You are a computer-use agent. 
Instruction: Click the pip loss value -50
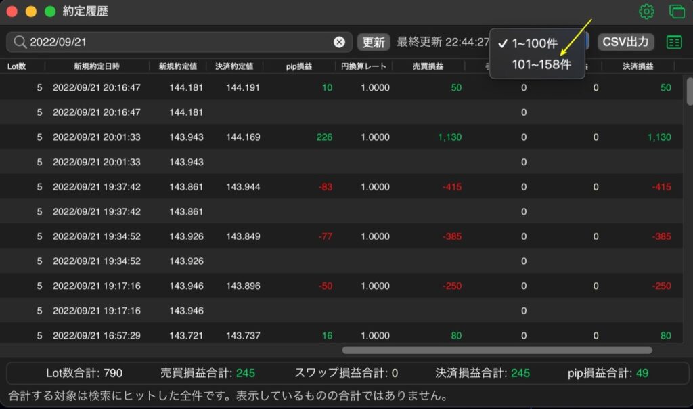pos(326,286)
